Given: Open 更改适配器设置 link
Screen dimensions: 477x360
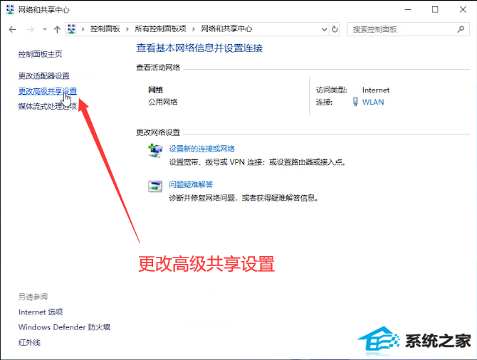Looking at the screenshot, I should 44,75.
